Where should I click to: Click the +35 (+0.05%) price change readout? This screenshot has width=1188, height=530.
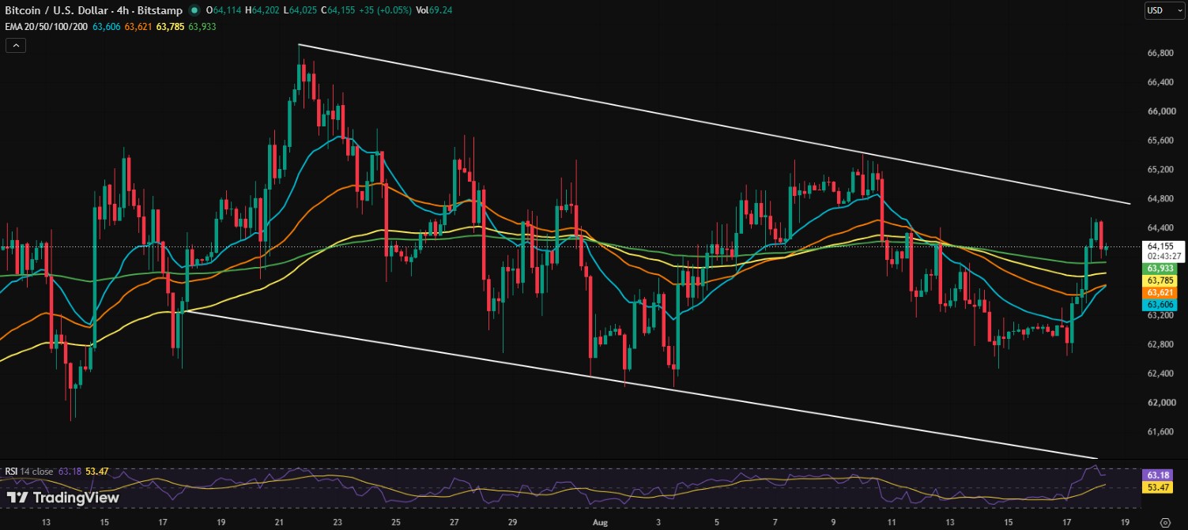coord(384,11)
